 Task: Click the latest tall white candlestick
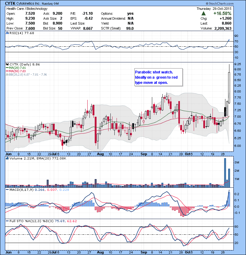[x=229, y=88]
